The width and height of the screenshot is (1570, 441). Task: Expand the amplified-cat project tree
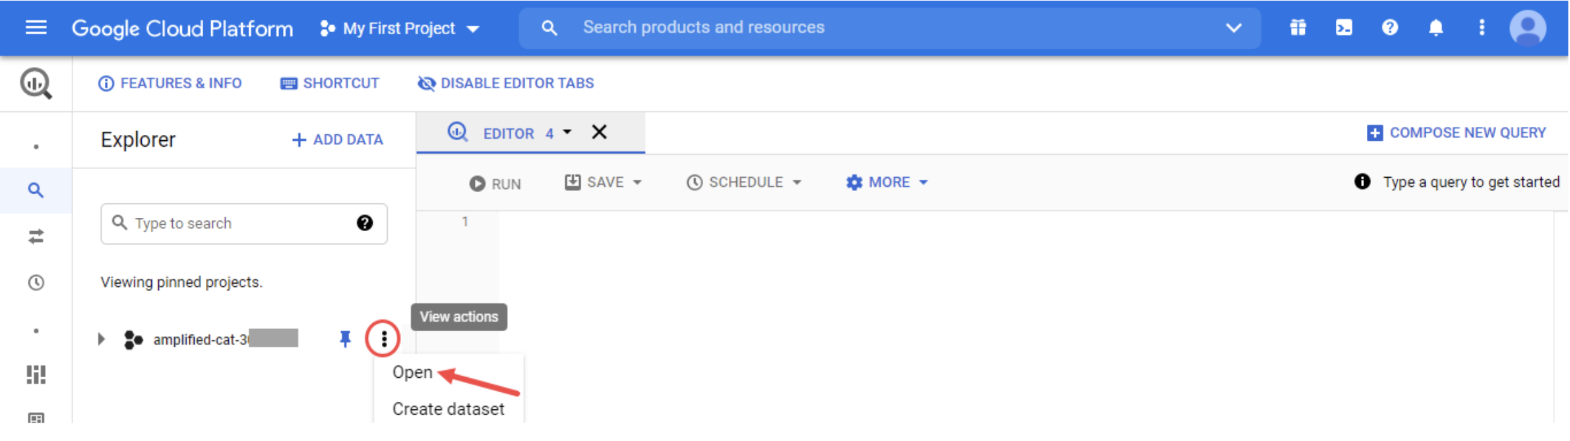[101, 339]
